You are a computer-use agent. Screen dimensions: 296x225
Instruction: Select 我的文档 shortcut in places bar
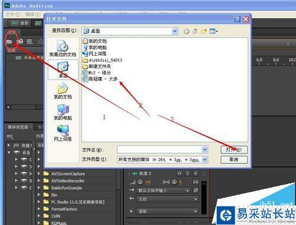[x=63, y=91]
